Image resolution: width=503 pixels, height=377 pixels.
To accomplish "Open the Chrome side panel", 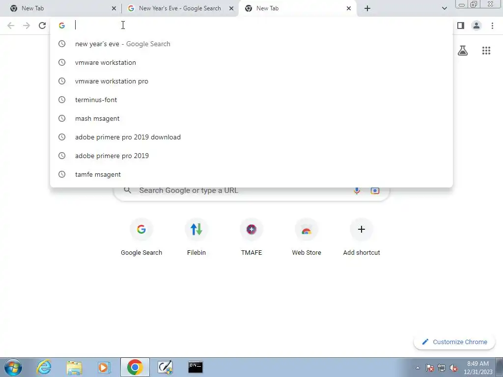I will tap(461, 26).
